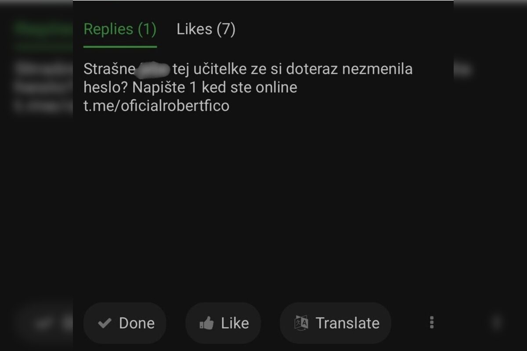The width and height of the screenshot is (527, 351).
Task: Click the blurred background outside the overlay
Action: point(35,175)
